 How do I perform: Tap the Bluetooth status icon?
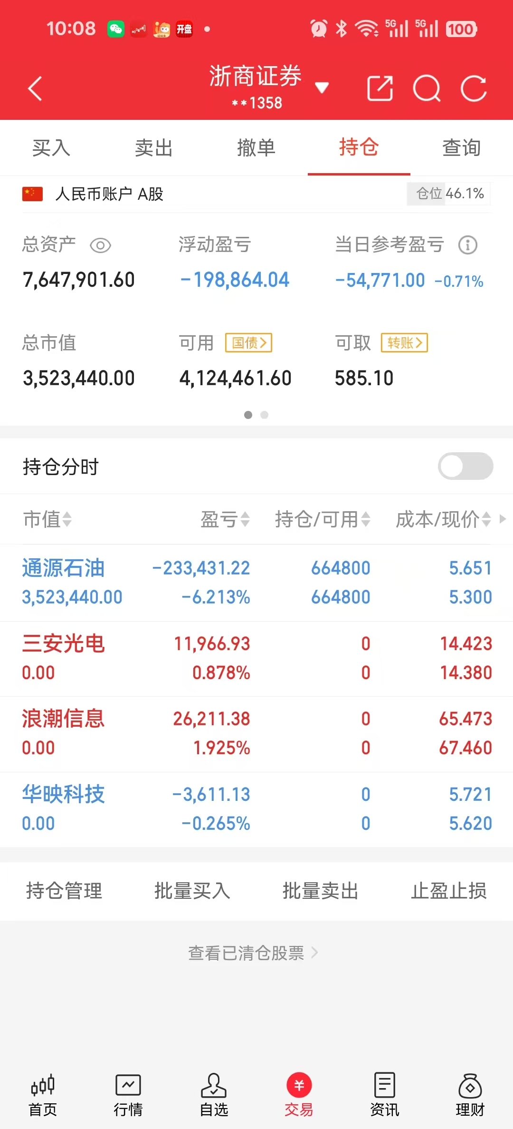(x=341, y=29)
